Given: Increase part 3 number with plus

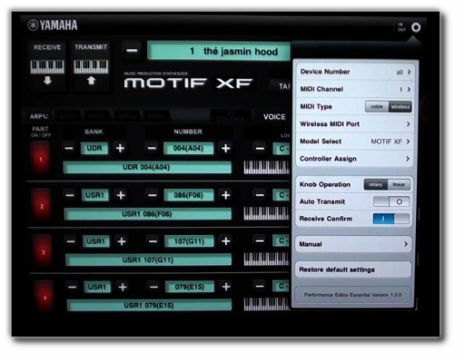Looking at the screenshot, I should pos(226,241).
